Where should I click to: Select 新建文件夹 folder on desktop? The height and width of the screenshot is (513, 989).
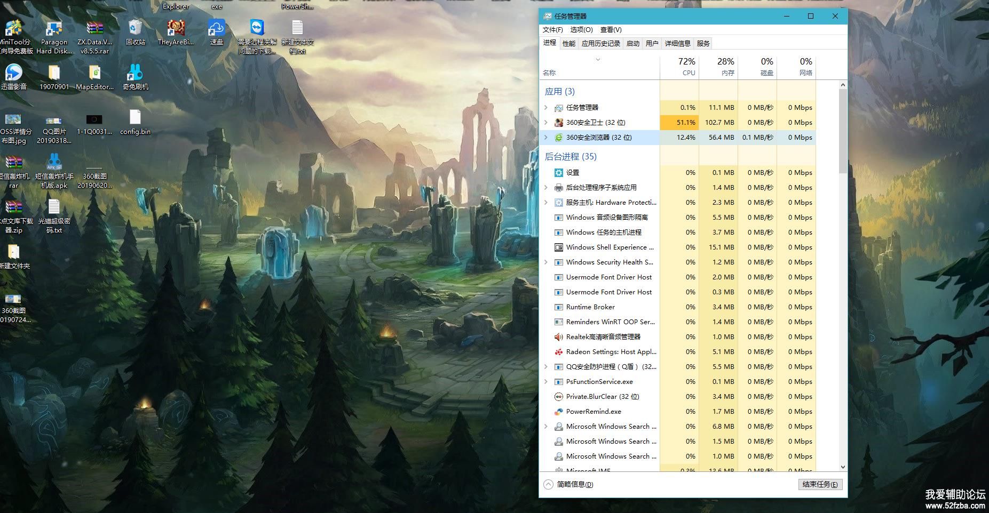click(x=14, y=256)
